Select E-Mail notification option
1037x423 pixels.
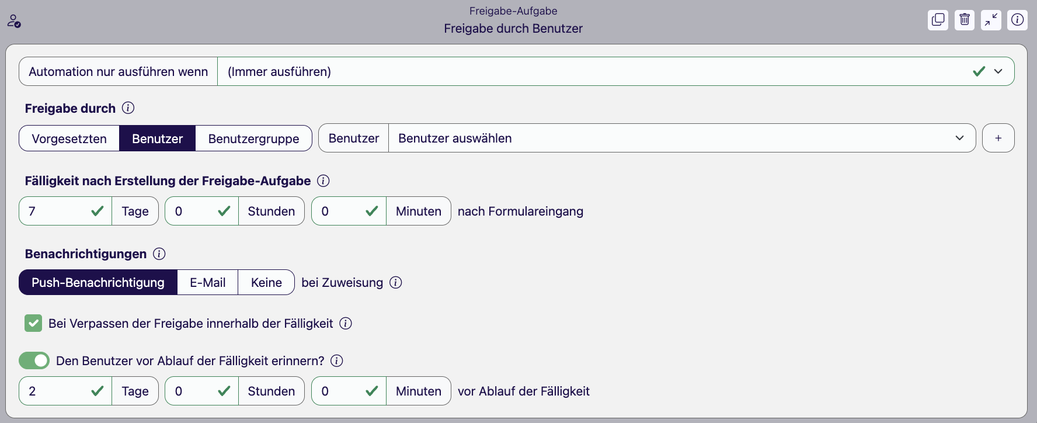208,283
